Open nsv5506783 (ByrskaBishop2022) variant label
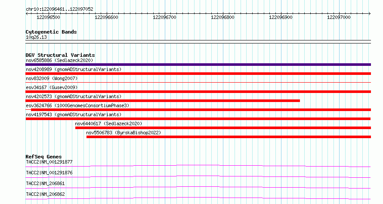 pos(124,133)
